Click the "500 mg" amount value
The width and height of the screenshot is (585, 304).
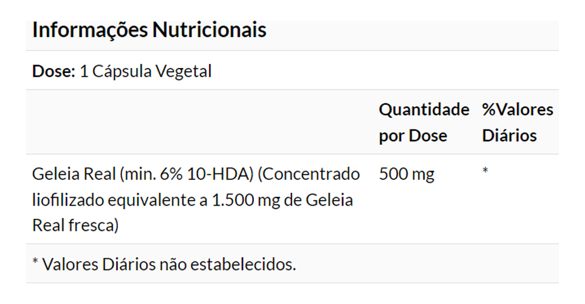(x=406, y=174)
